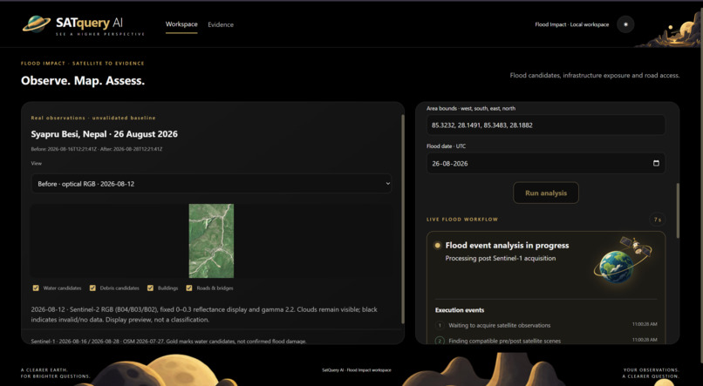Click step 1 circle for Waiting to acquire
Viewport: 703px width, 386px height.
pyautogui.click(x=440, y=325)
